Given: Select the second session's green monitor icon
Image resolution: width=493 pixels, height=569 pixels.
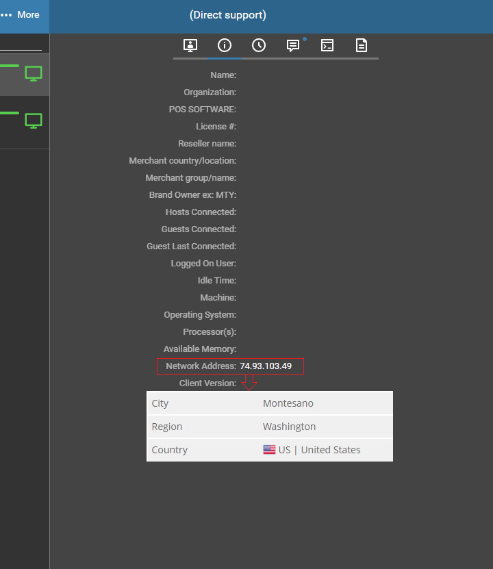Looking at the screenshot, I should pyautogui.click(x=34, y=121).
